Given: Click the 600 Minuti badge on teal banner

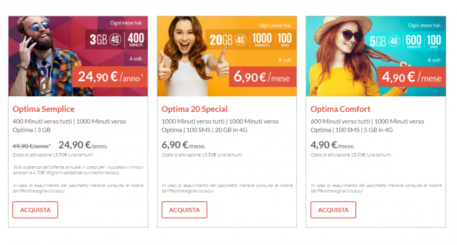Looking at the screenshot, I should coord(413,41).
